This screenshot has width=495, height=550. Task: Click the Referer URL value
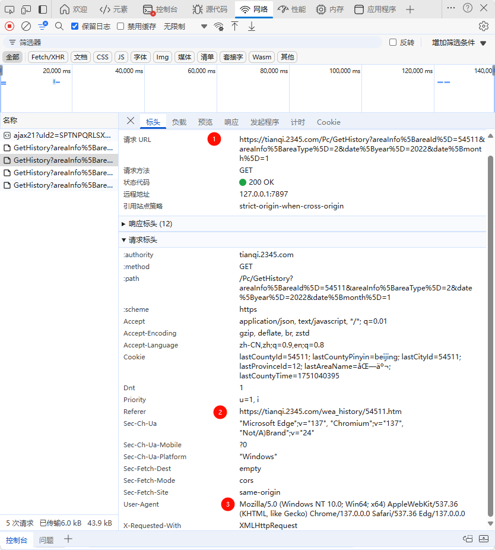click(321, 412)
